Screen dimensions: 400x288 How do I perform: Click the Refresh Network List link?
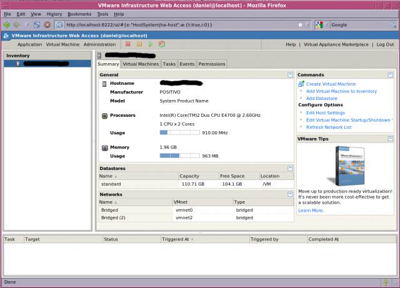[329, 127]
